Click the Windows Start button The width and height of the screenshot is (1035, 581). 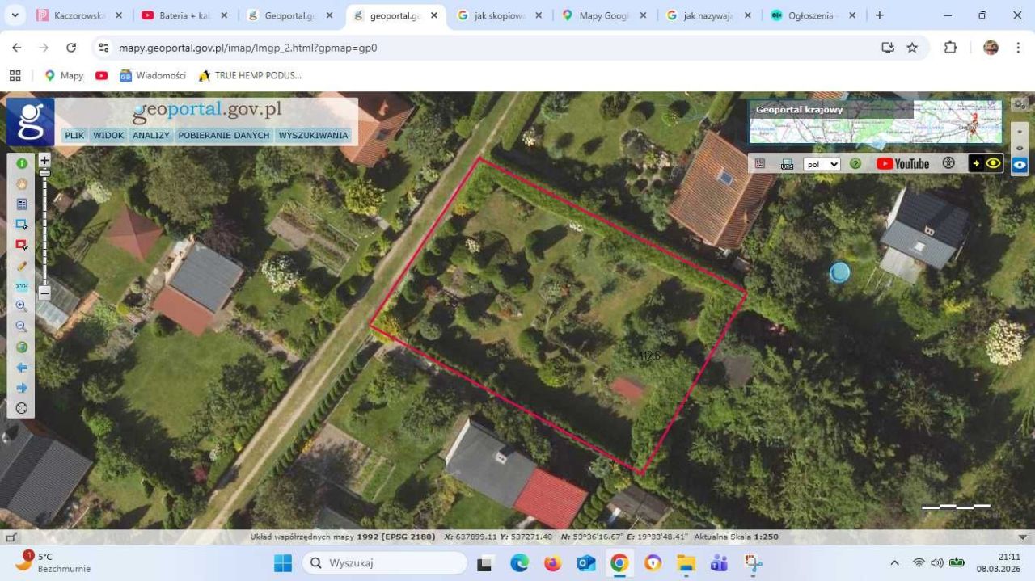(283, 563)
